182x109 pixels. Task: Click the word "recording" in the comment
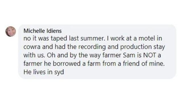pos(92,47)
